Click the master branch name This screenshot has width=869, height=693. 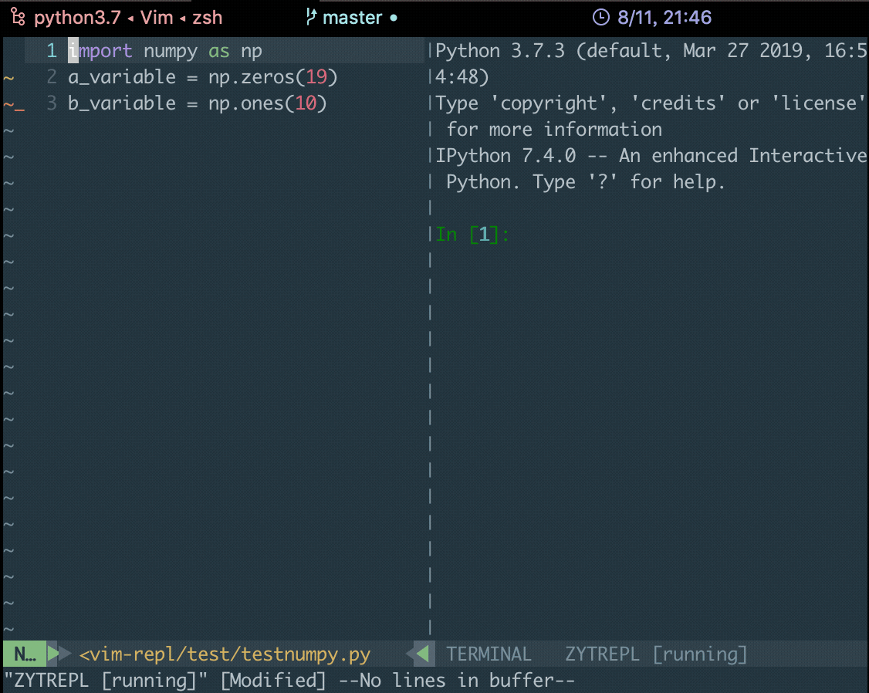[x=353, y=18]
